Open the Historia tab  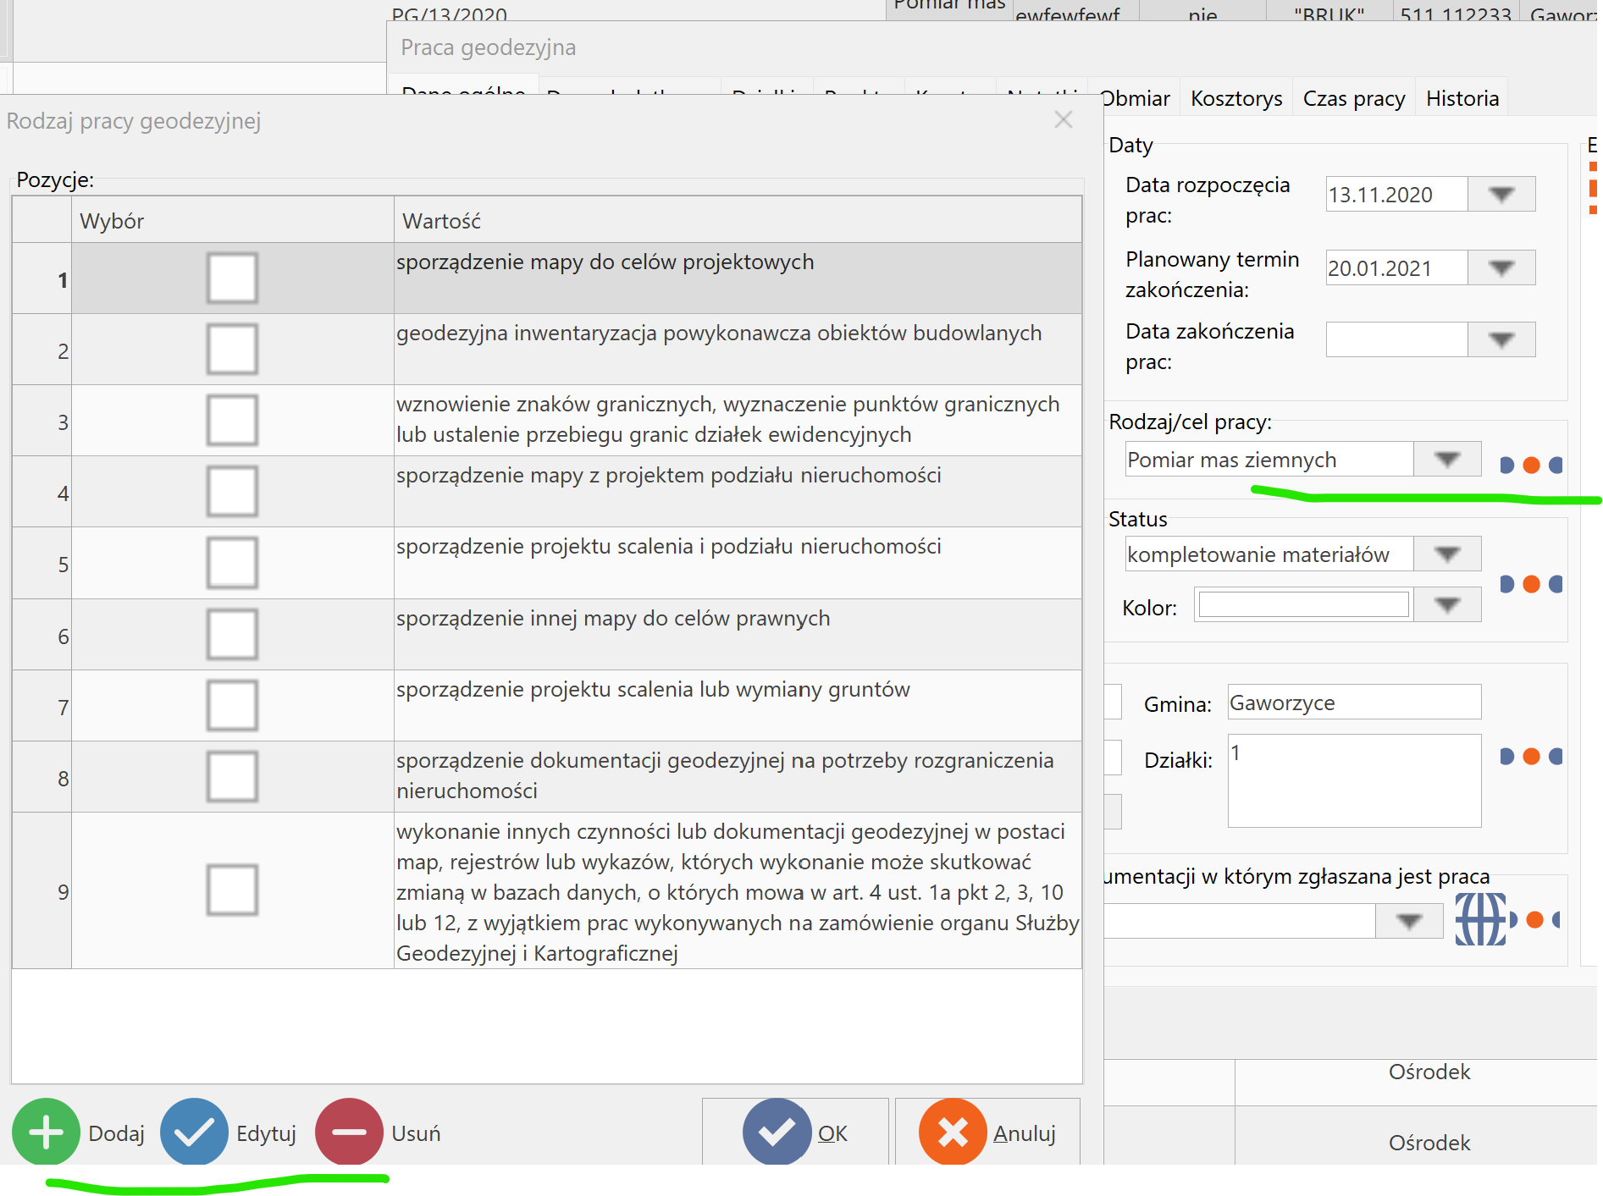tap(1462, 98)
